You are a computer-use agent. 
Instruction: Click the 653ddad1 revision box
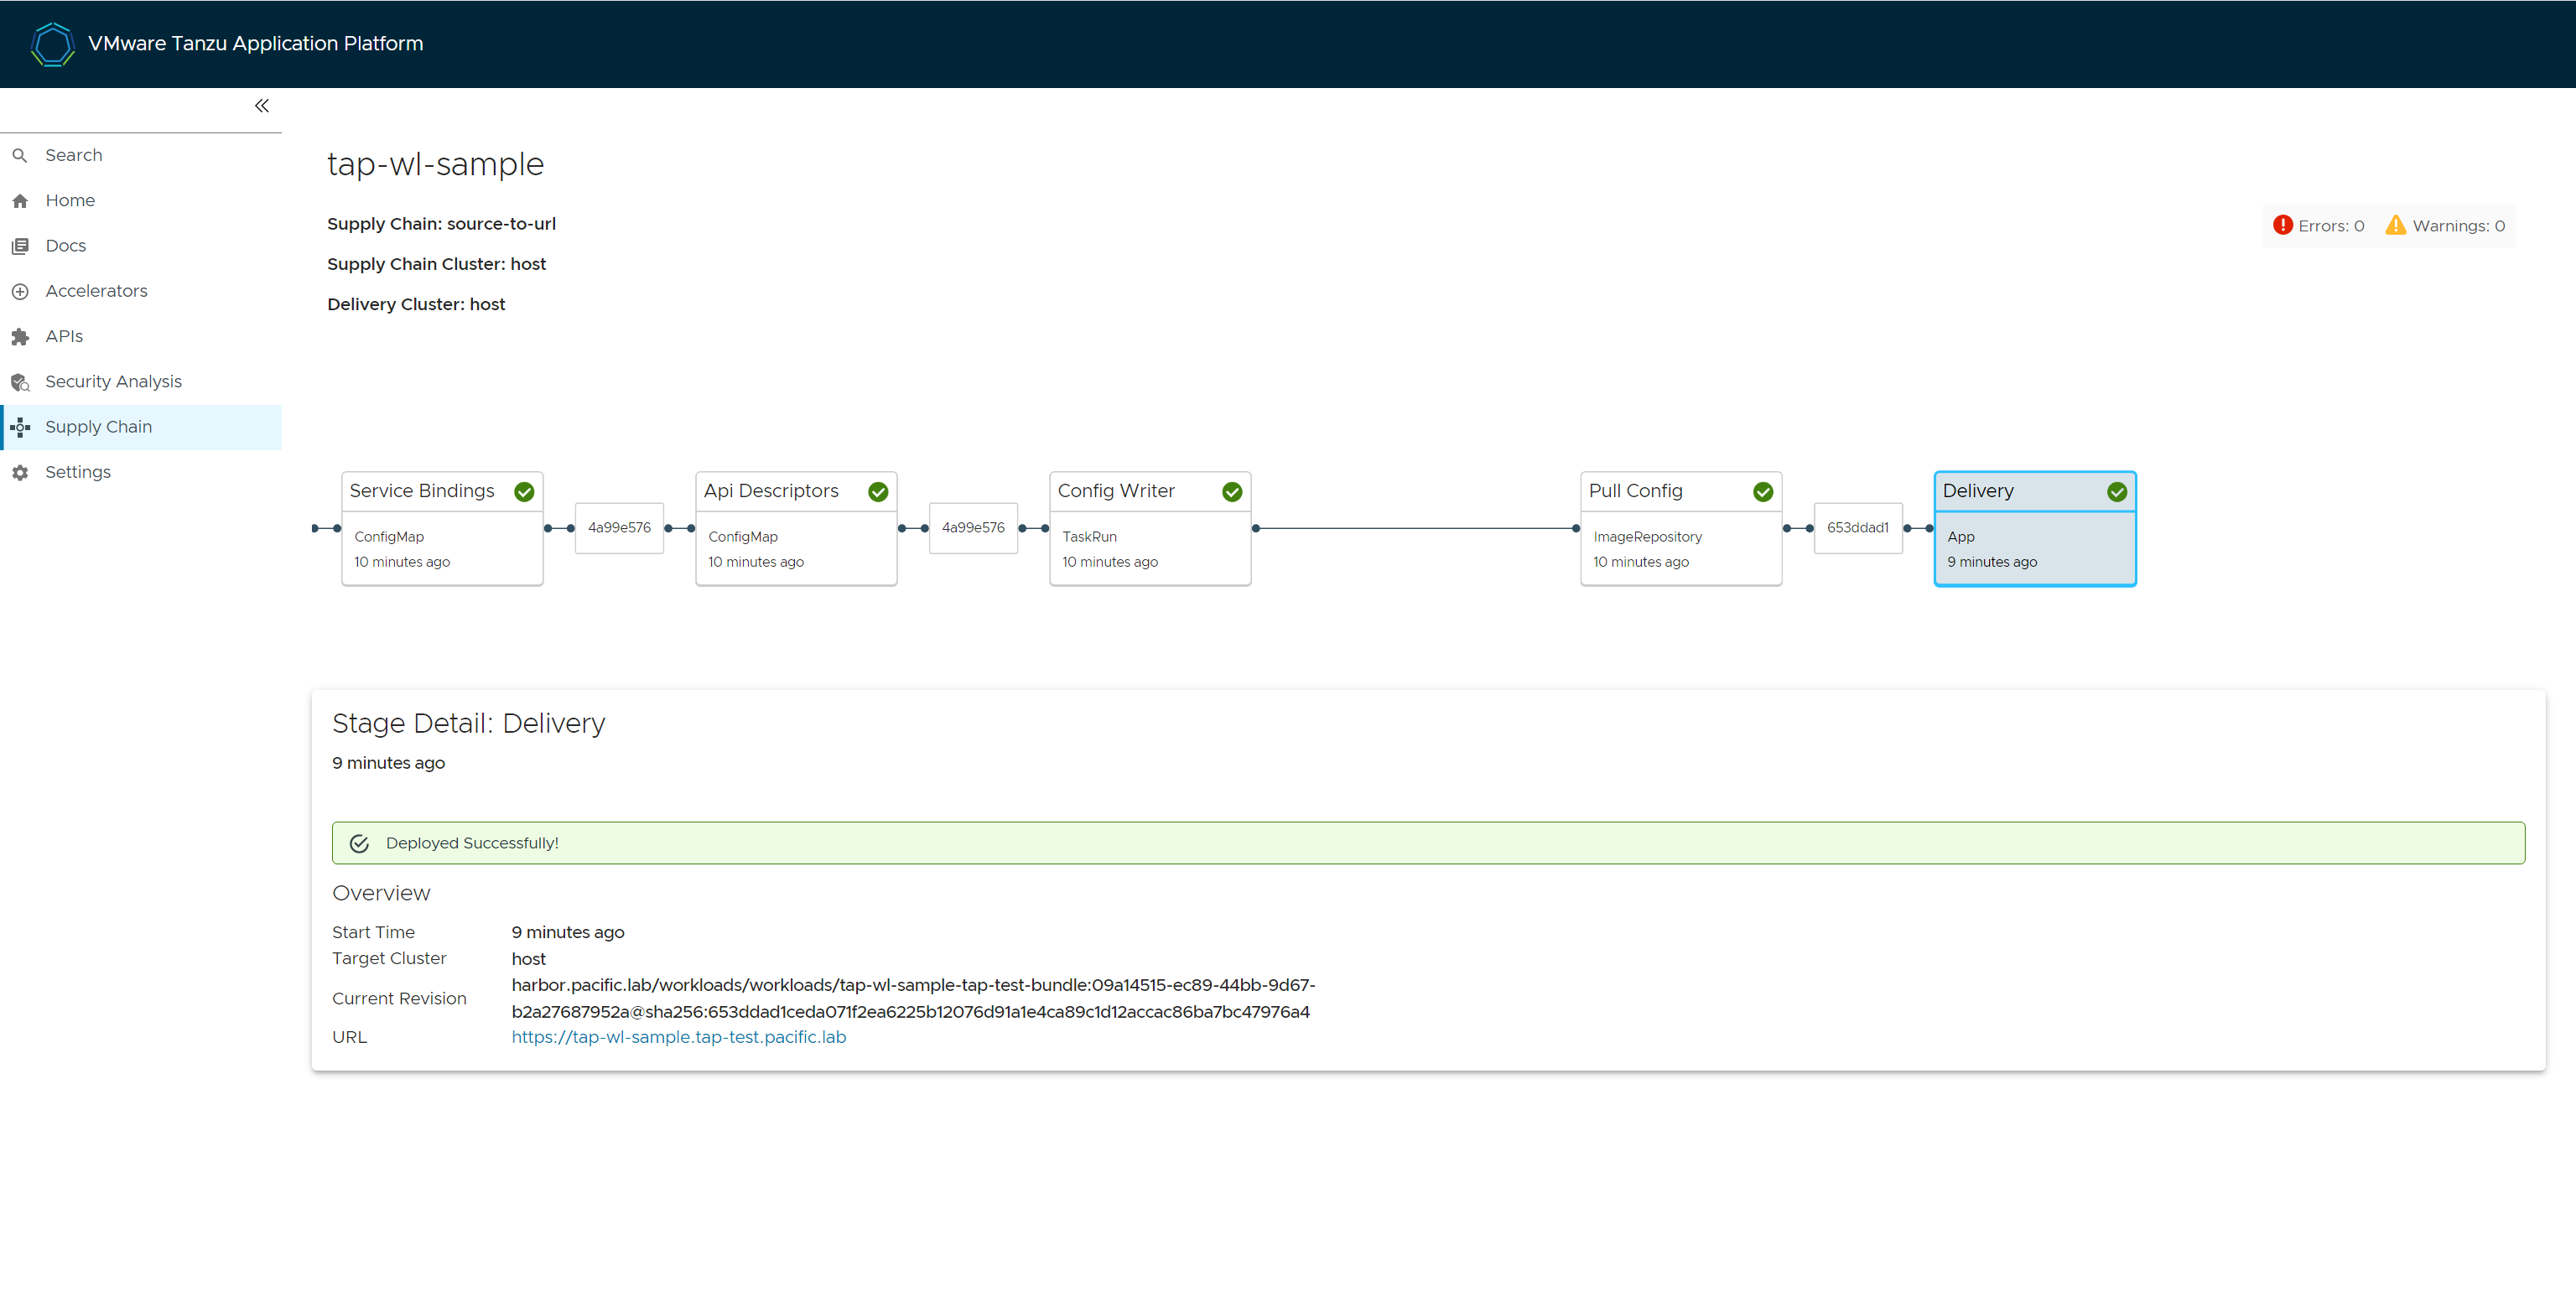pyautogui.click(x=1858, y=527)
